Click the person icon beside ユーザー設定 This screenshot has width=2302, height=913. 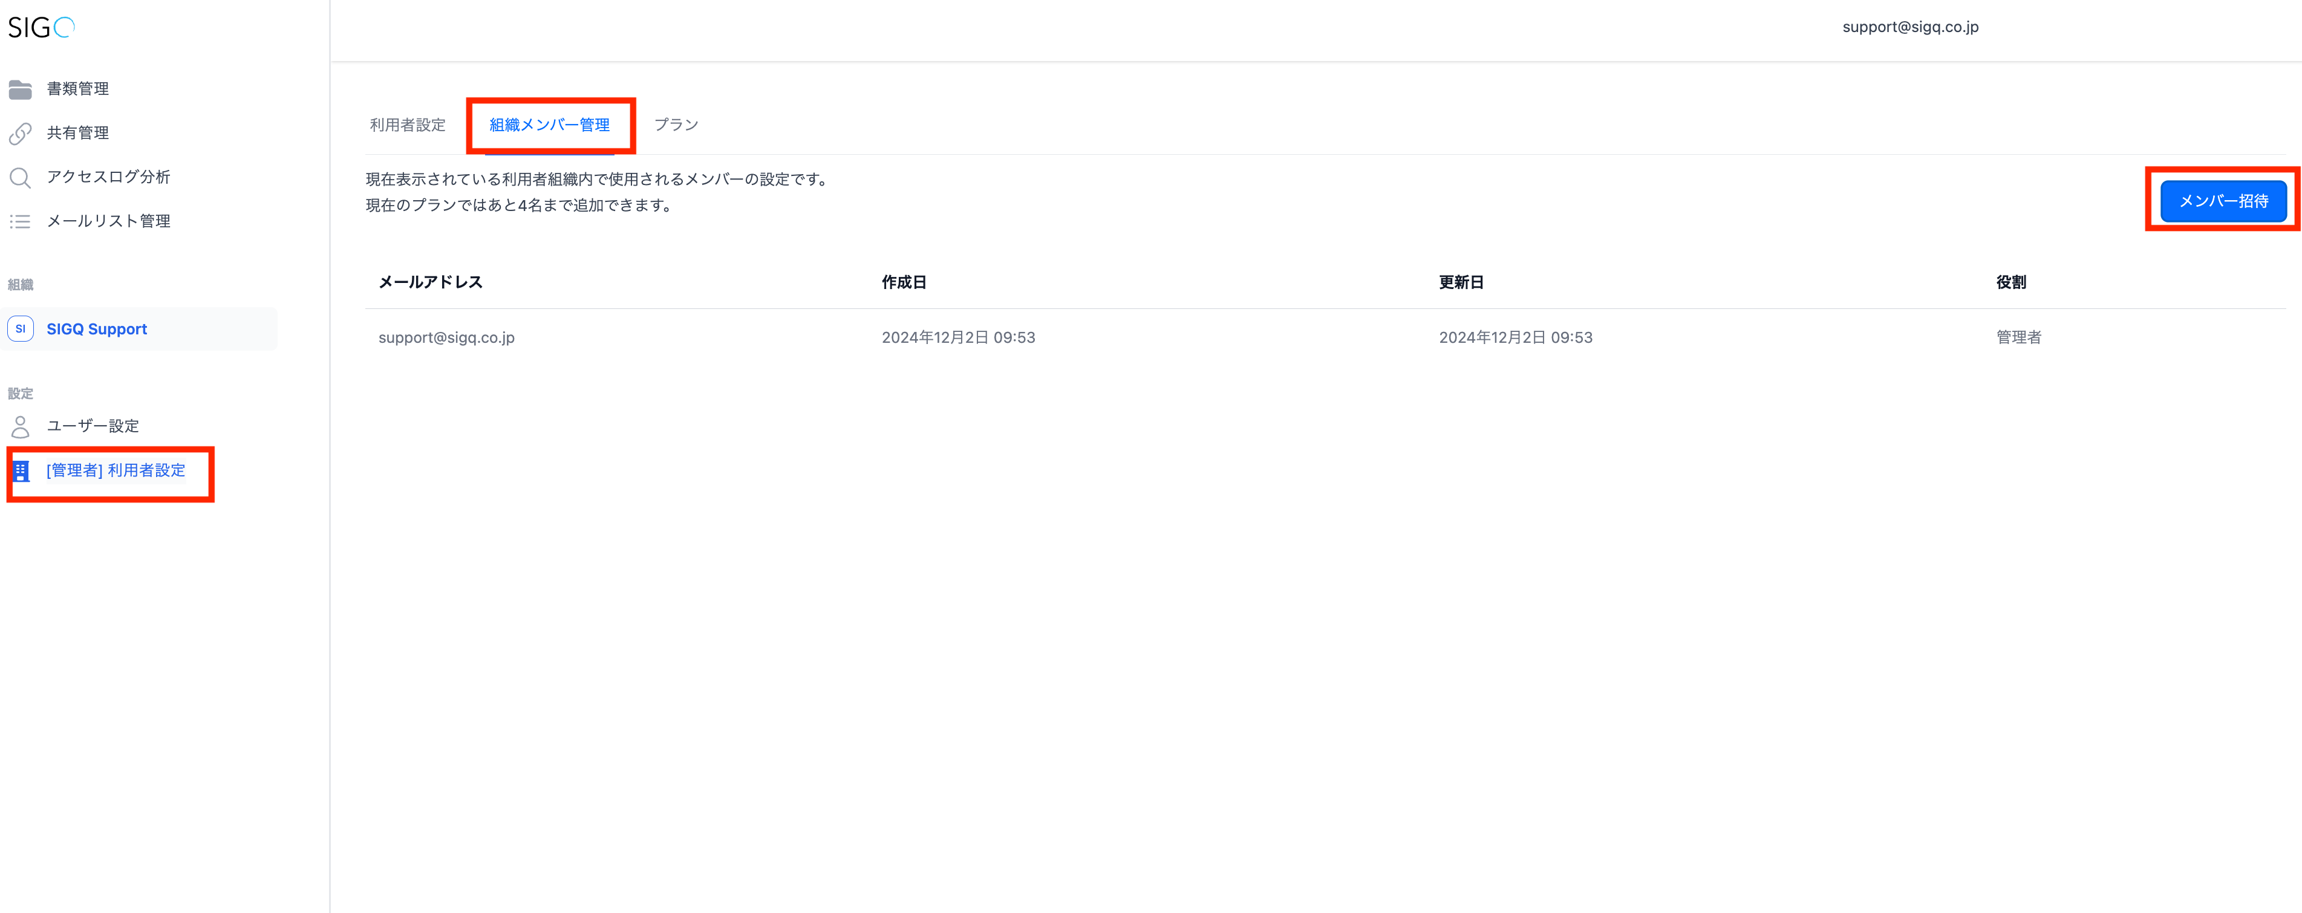pyautogui.click(x=21, y=426)
